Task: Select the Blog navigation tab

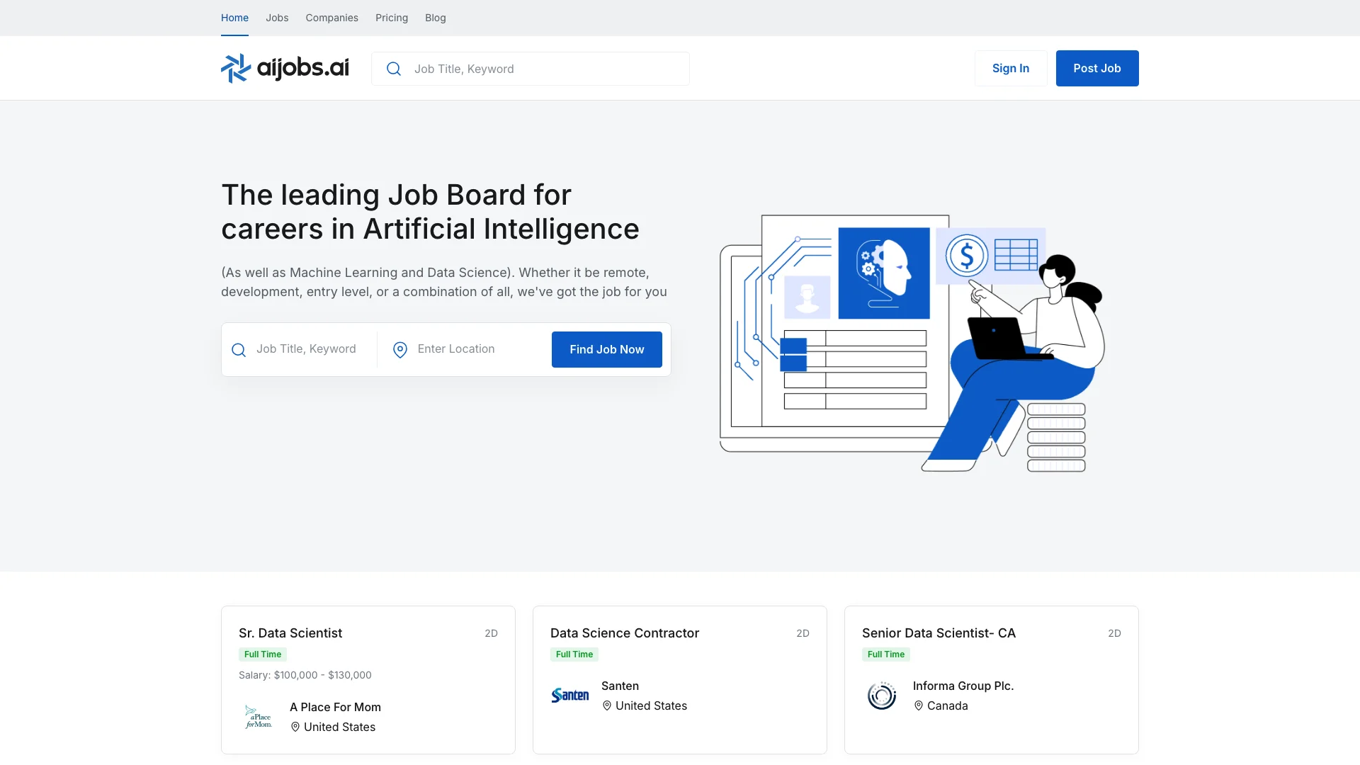Action: point(436,18)
